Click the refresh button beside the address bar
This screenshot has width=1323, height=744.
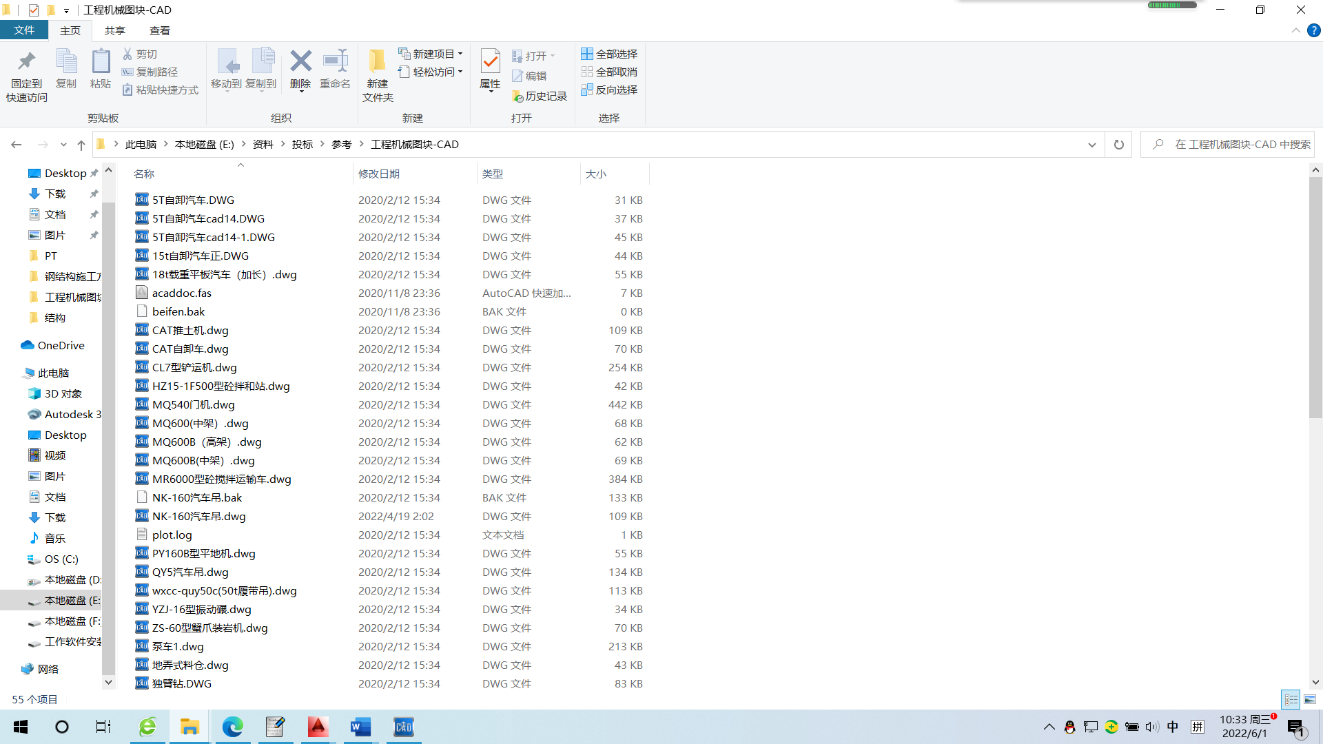click(1119, 145)
